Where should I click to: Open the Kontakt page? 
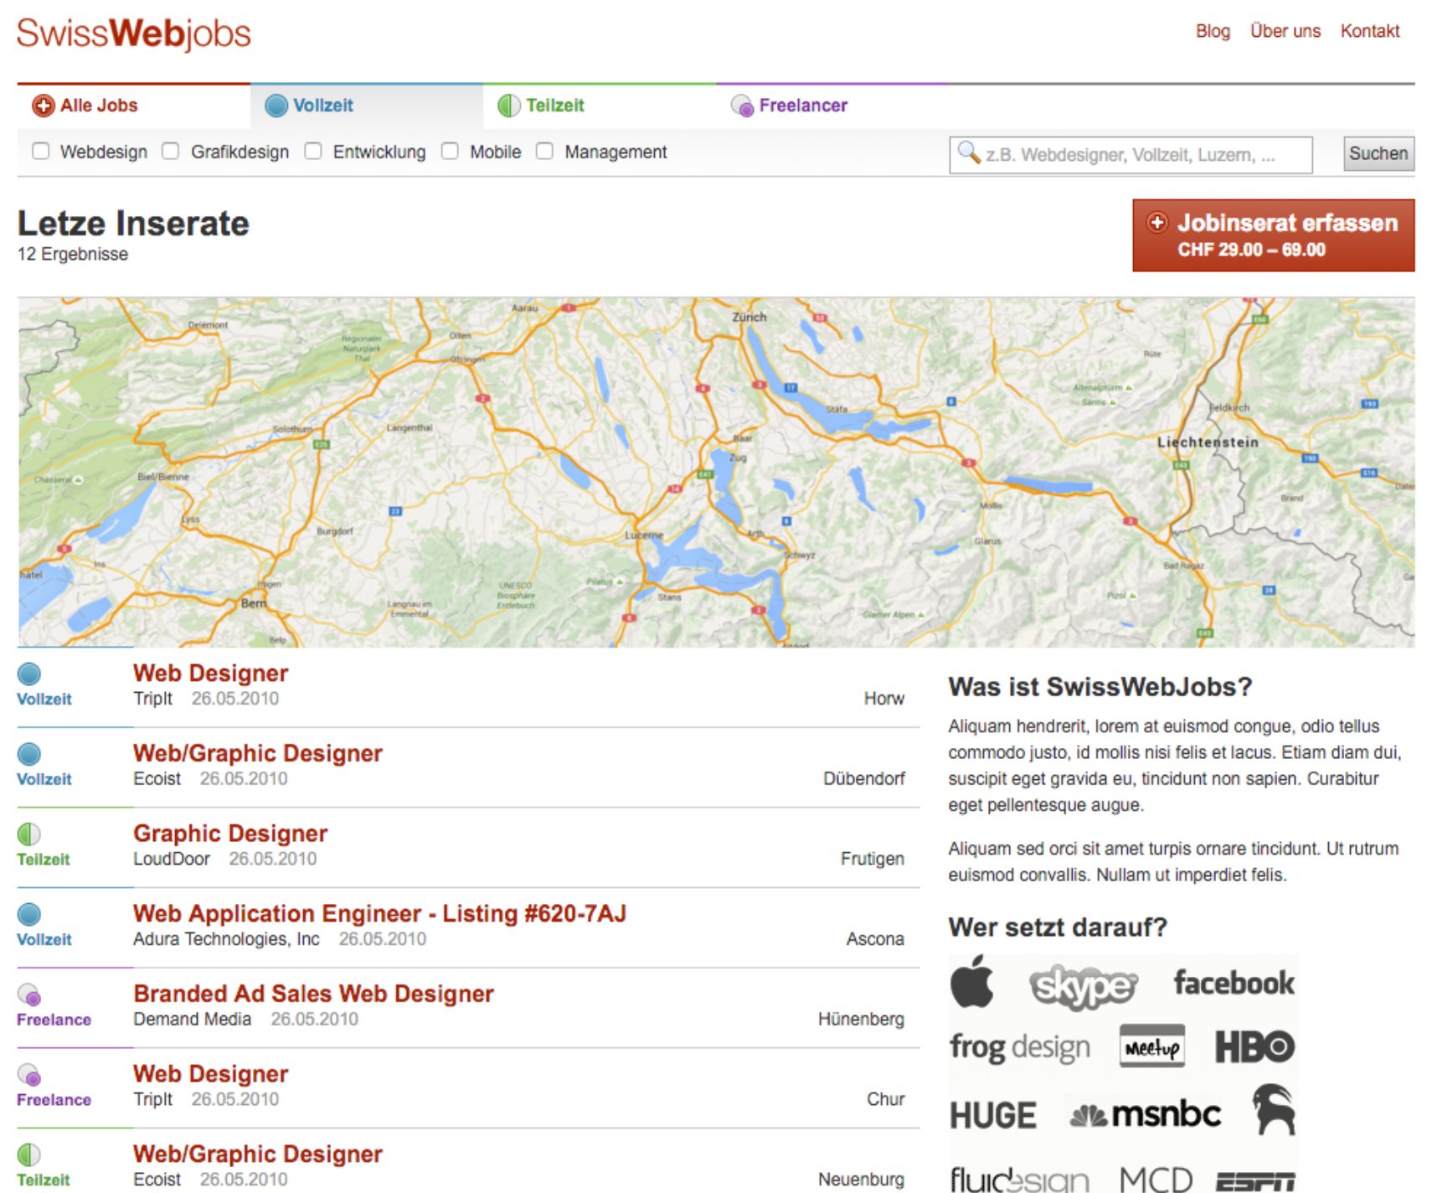click(1370, 31)
